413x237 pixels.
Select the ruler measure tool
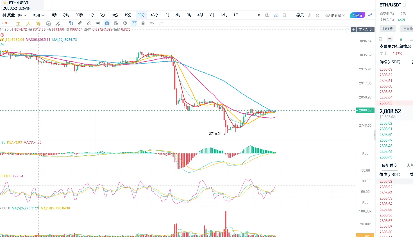80,23
